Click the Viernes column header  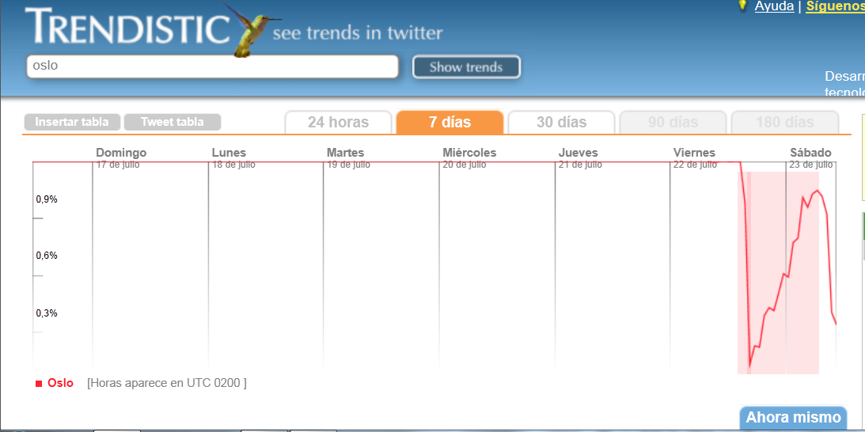pos(694,152)
